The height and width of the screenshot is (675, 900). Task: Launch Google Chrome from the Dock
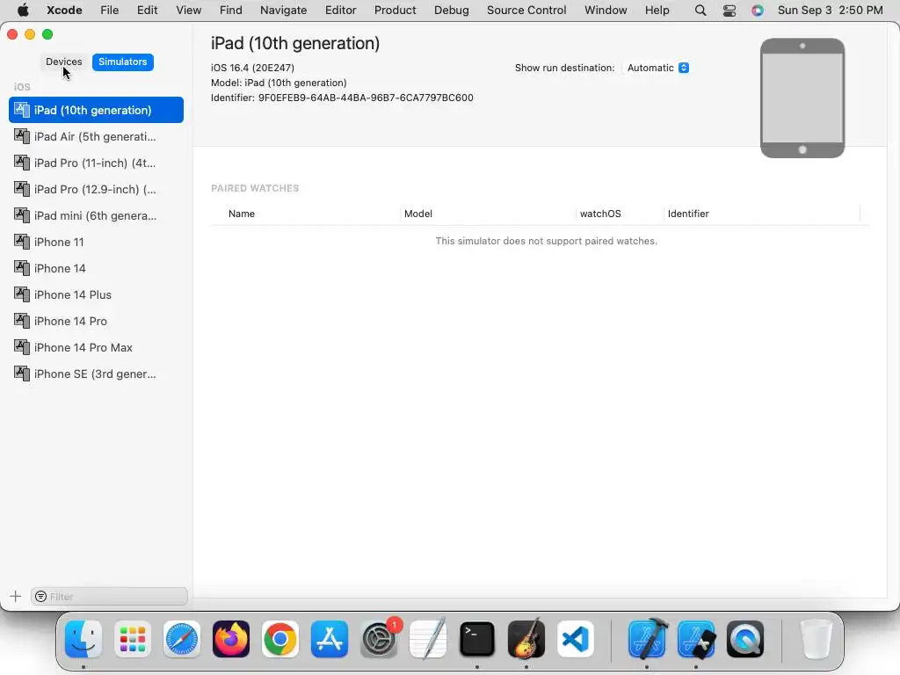coord(280,639)
